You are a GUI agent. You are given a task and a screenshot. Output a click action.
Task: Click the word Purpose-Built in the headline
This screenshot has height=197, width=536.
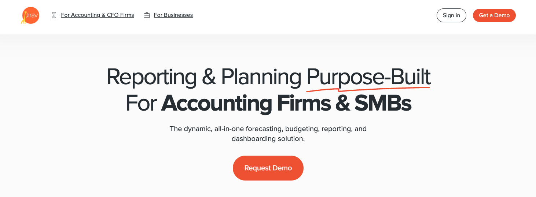[368, 77]
